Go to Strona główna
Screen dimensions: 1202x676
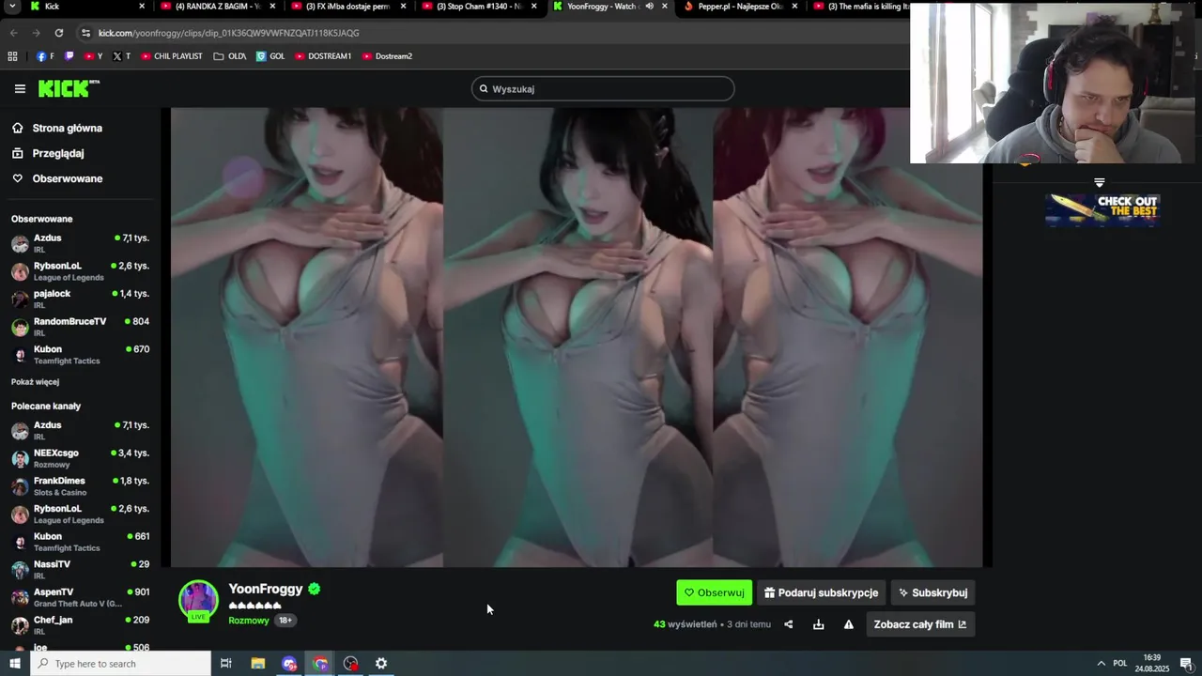click(x=67, y=128)
